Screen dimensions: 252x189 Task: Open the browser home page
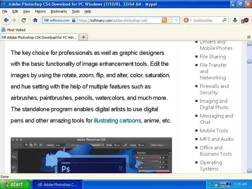(35, 20)
